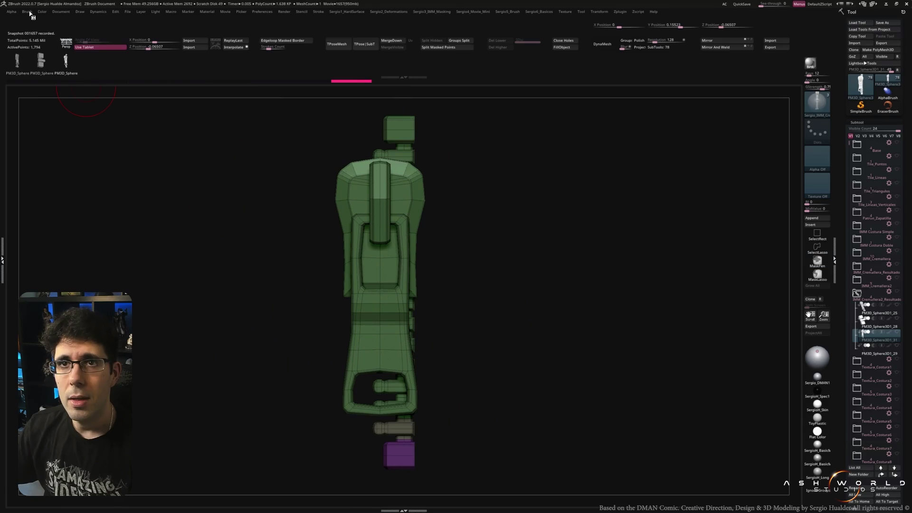Viewport: 912px width, 513px height.
Task: Select the EraserBrush tool icon
Action: click(x=887, y=105)
